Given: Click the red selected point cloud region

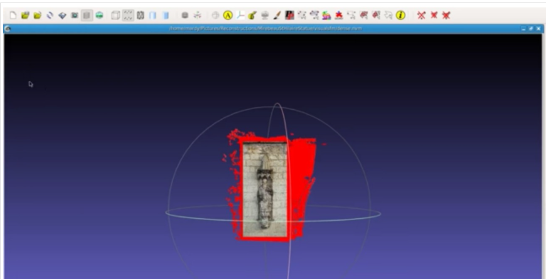Looking at the screenshot, I should coord(301,164).
